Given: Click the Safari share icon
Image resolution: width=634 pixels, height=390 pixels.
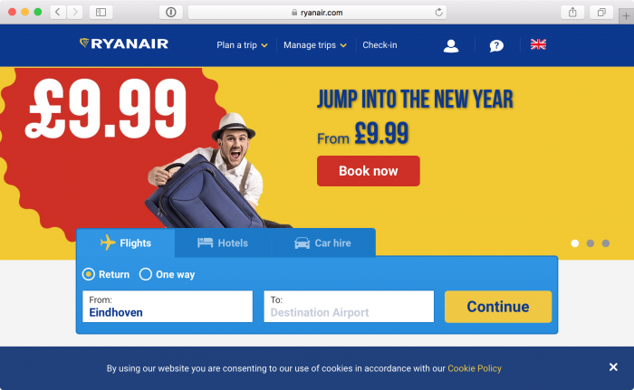Looking at the screenshot, I should 572,12.
